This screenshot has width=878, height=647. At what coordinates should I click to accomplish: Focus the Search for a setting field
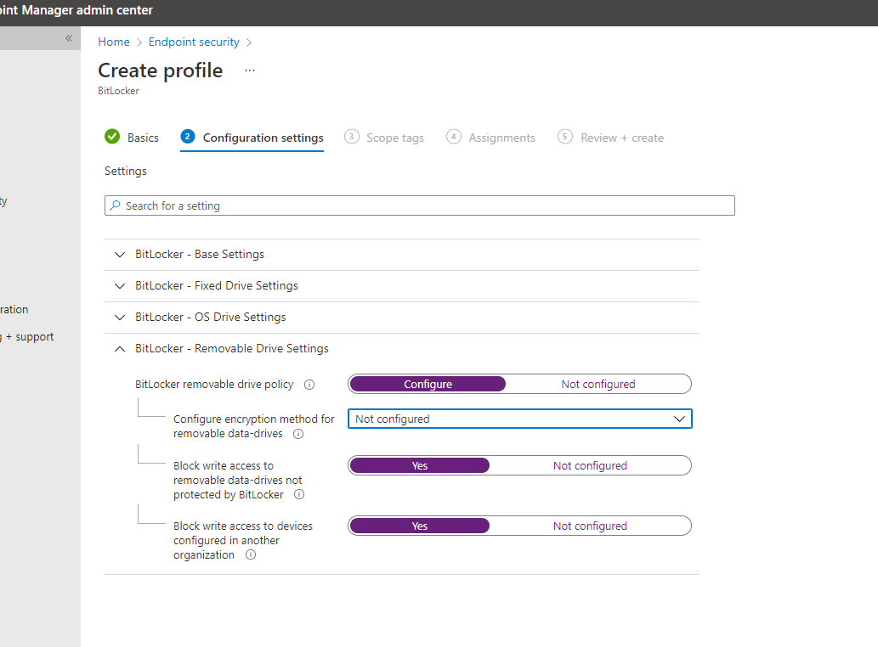pyautogui.click(x=419, y=205)
